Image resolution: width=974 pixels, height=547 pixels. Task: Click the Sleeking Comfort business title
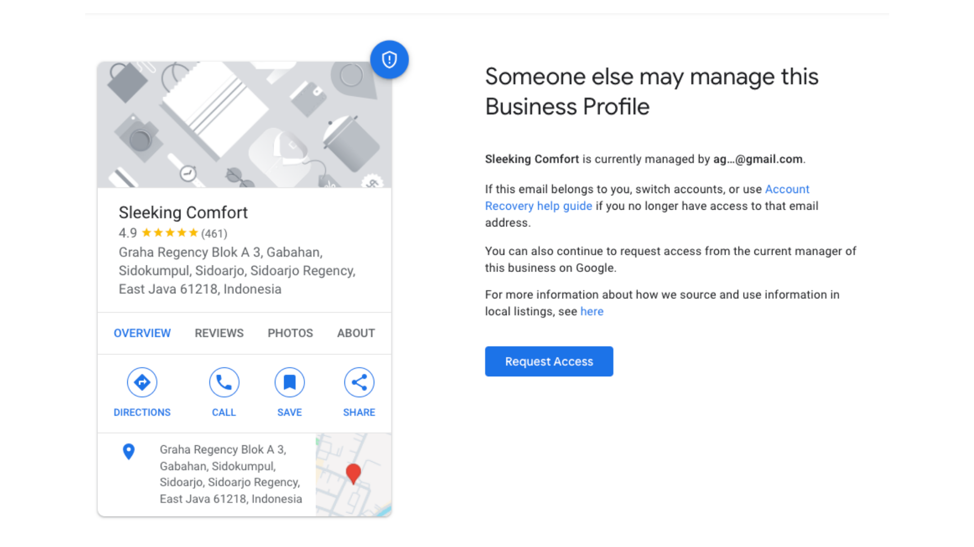183,213
